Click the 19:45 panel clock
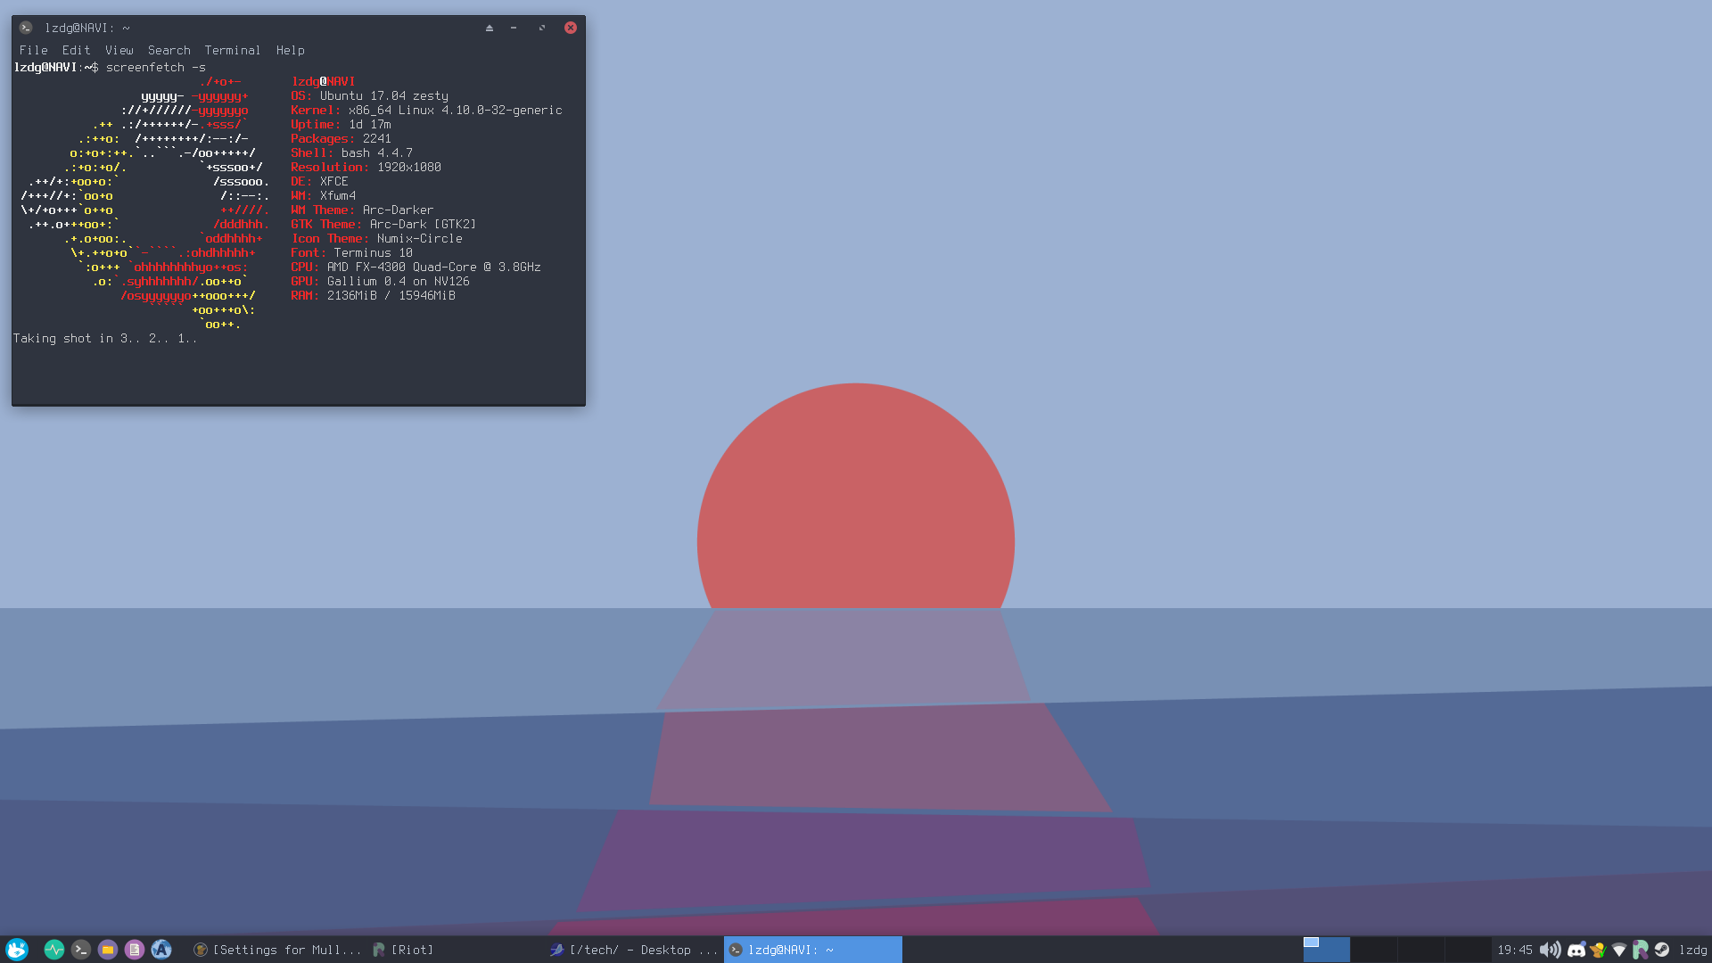 (1514, 950)
